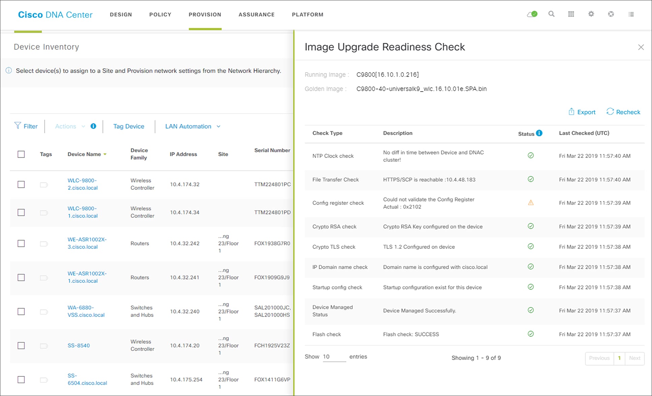Check the box for SS-8540
The image size is (652, 396).
[x=21, y=345]
